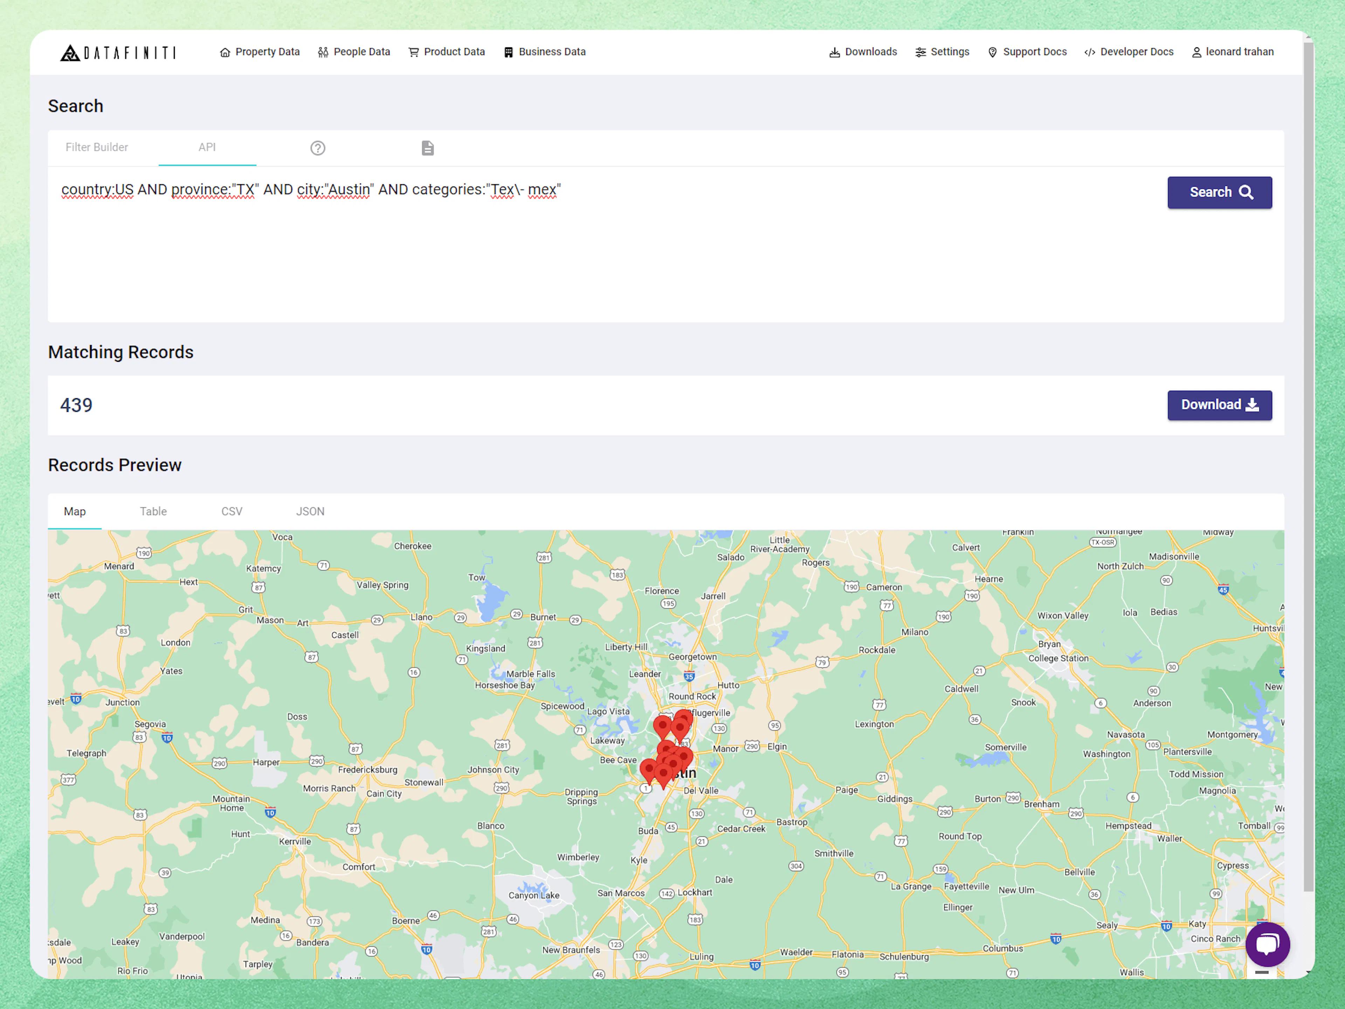
Task: Open the Table view of records preview
Action: [153, 511]
